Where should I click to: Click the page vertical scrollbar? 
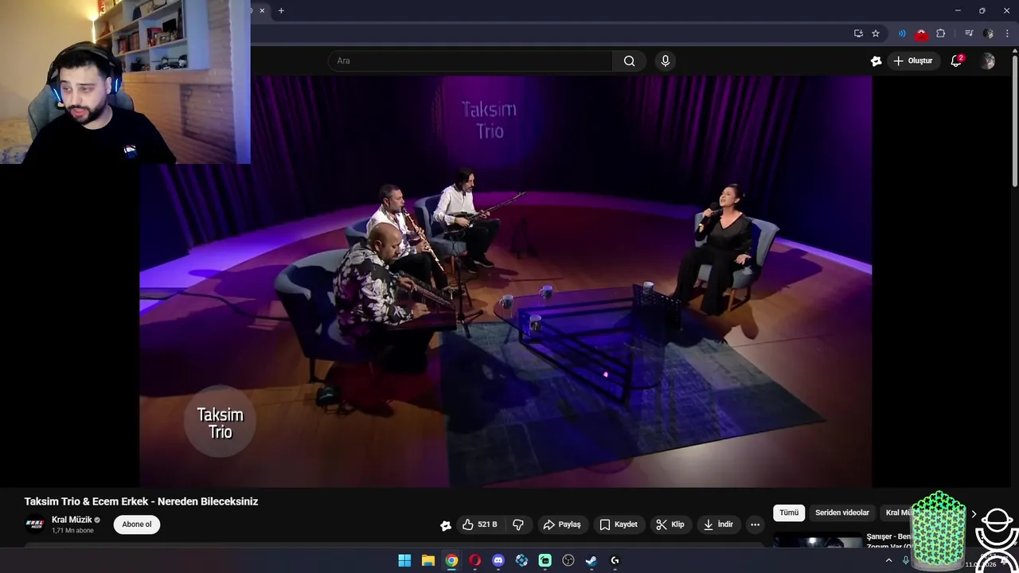(1014, 119)
